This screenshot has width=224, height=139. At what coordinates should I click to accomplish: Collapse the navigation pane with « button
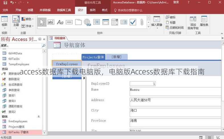[44, 39]
